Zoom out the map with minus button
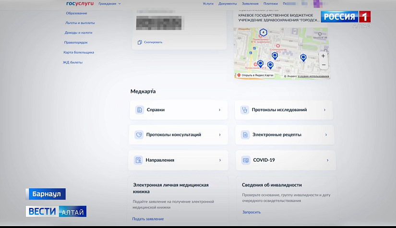 [x=324, y=65]
